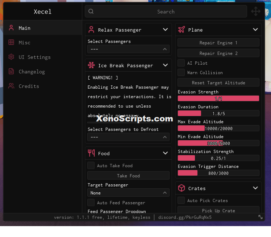The width and height of the screenshot is (271, 237).
Task: Click the Pick Up Crate button
Action: pos(218,210)
